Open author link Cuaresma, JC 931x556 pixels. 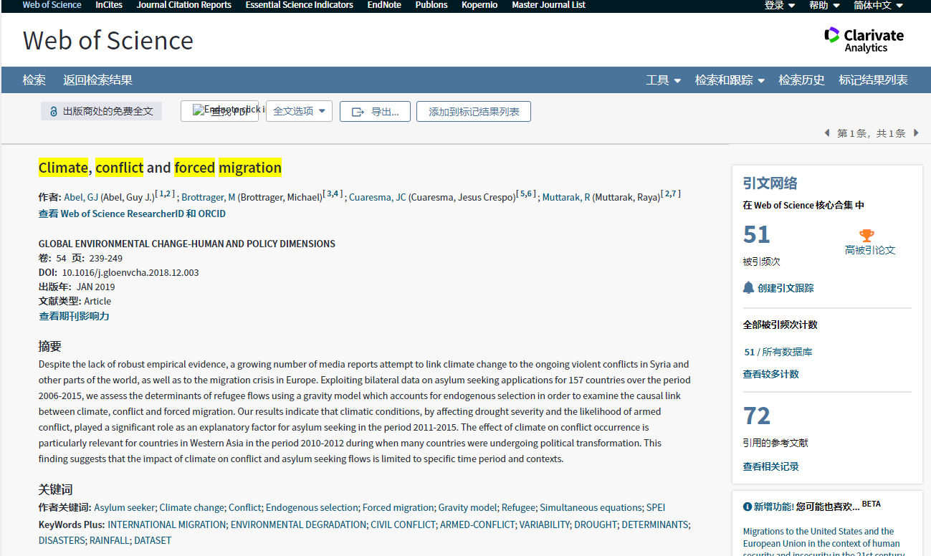(378, 197)
